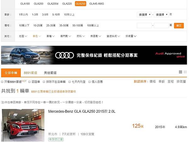The height and width of the screenshot is (142, 189).
Task: Expand the 排氣量 filter dropdown
Action: [131, 36]
